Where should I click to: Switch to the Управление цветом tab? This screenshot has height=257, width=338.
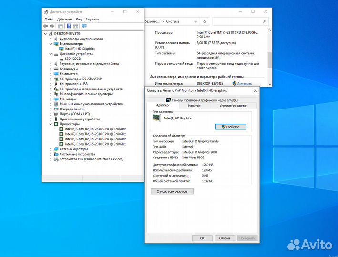point(234,106)
